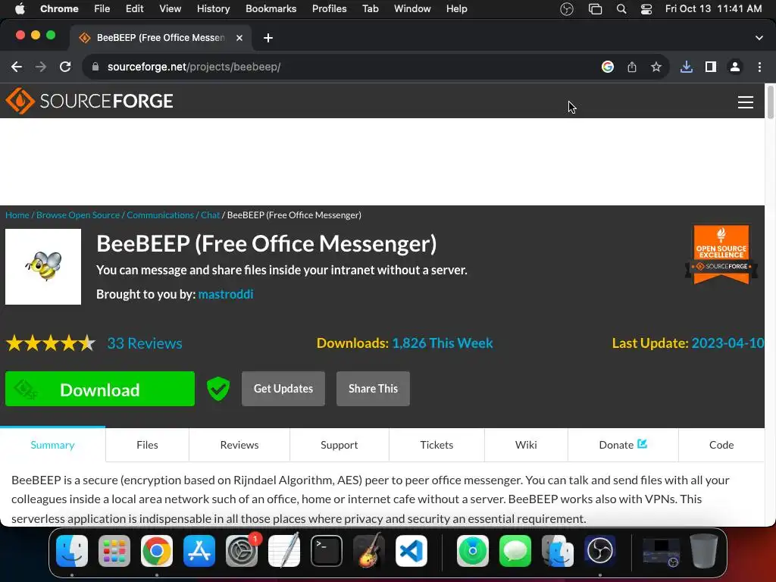
Task: Reload the page
Action: coord(65,67)
